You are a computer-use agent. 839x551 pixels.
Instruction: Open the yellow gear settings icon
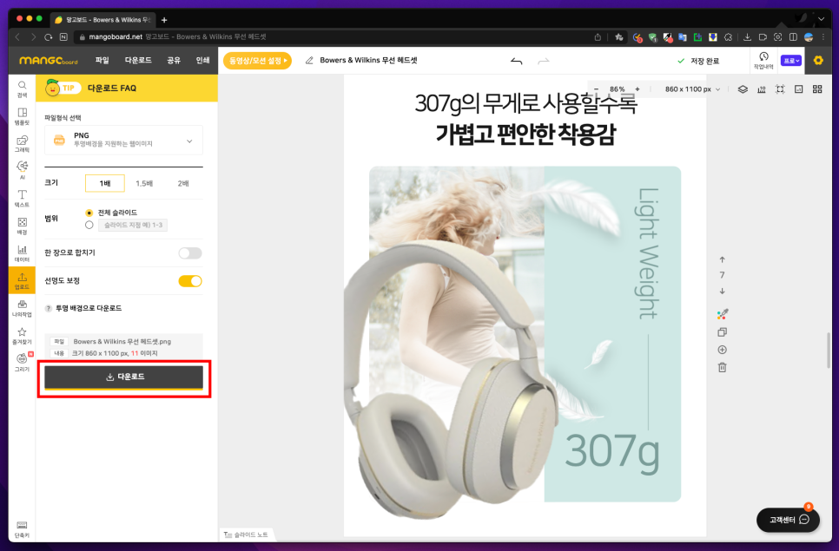tap(818, 61)
